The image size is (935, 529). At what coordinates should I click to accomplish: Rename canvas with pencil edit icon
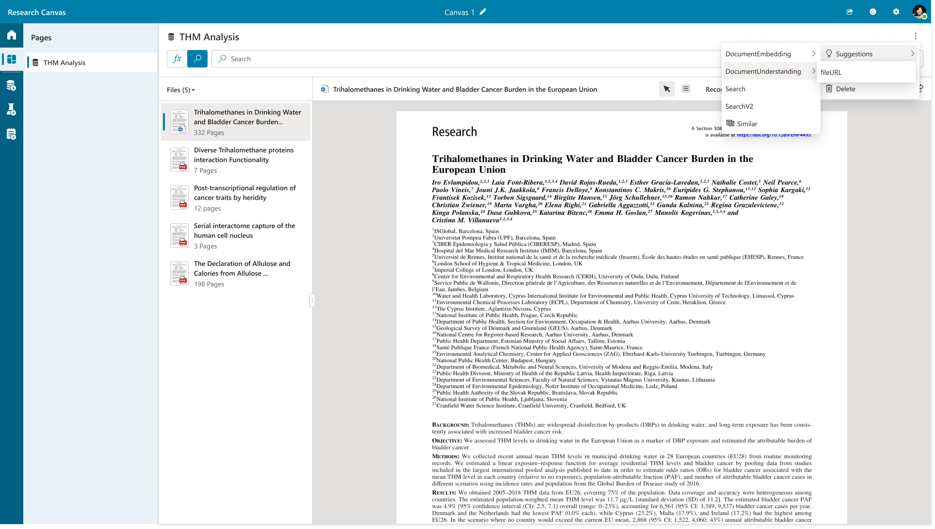(483, 12)
